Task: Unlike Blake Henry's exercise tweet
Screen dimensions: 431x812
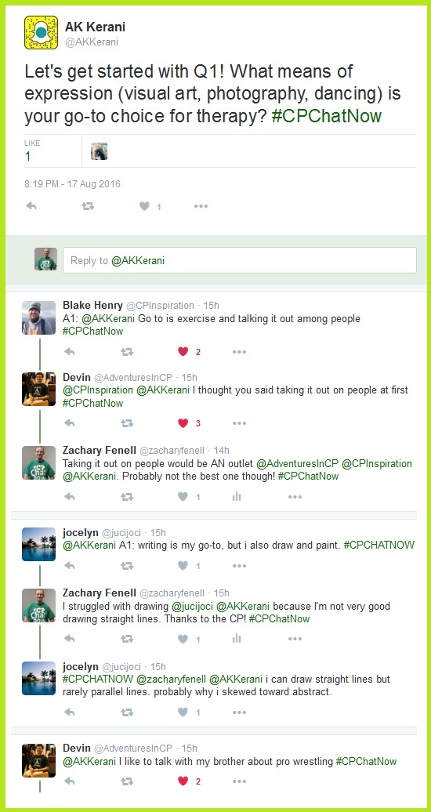Action: [183, 352]
